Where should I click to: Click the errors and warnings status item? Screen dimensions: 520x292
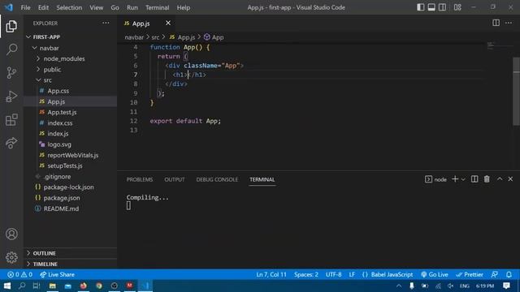tap(19, 274)
